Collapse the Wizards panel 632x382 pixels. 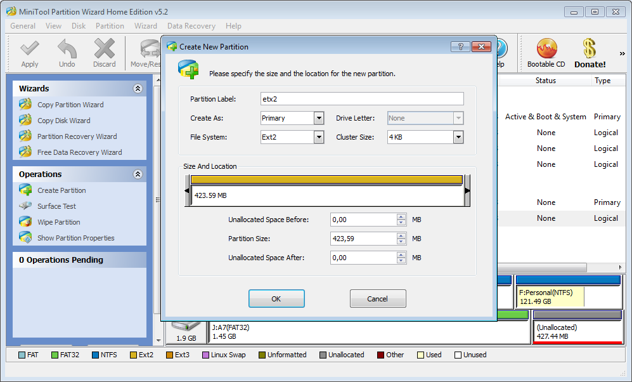(x=138, y=88)
